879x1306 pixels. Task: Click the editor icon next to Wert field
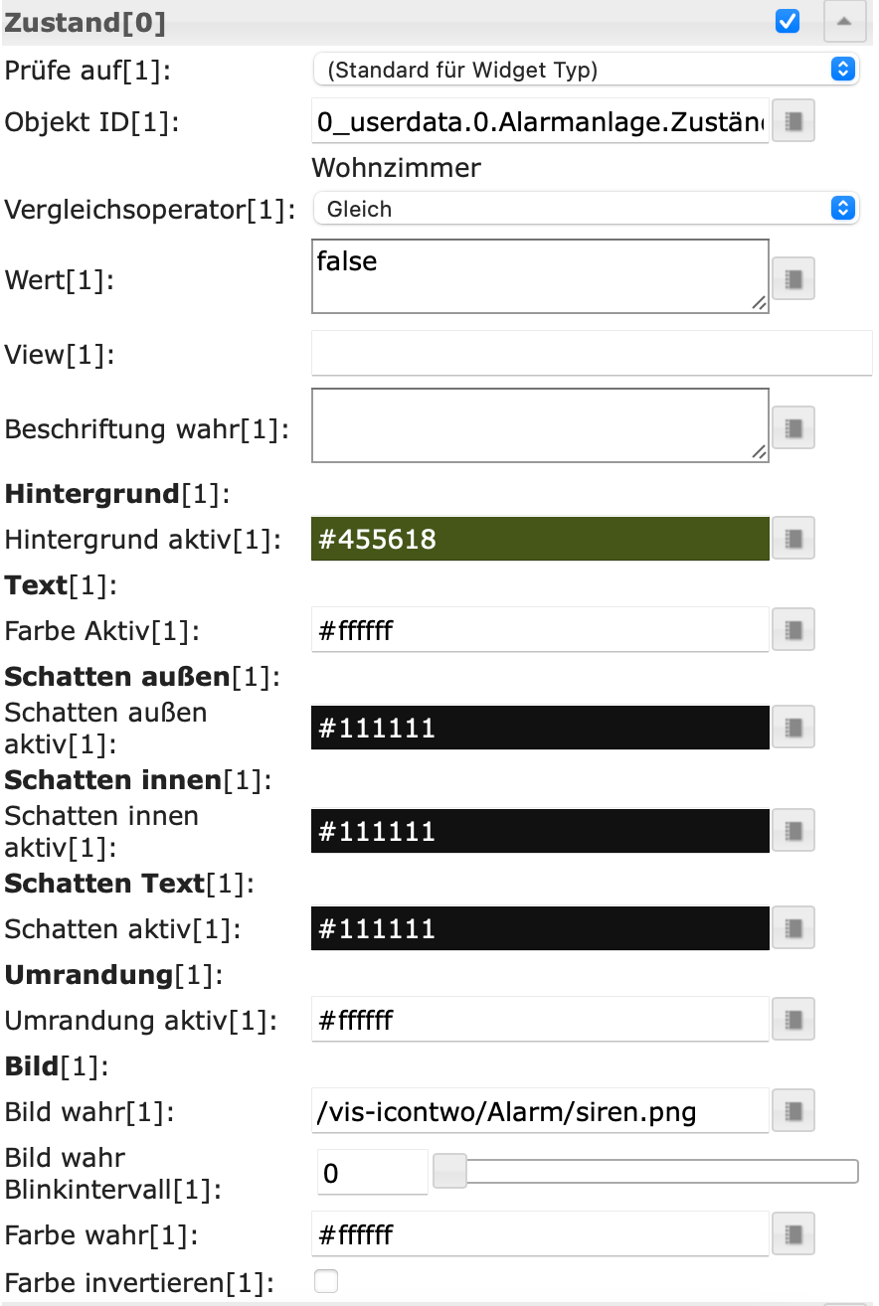[792, 278]
